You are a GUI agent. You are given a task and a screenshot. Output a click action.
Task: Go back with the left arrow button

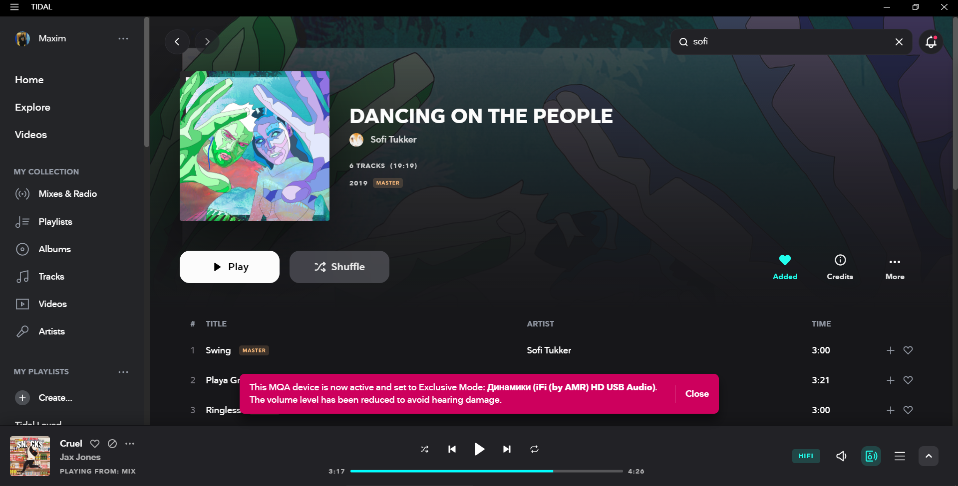click(x=177, y=42)
